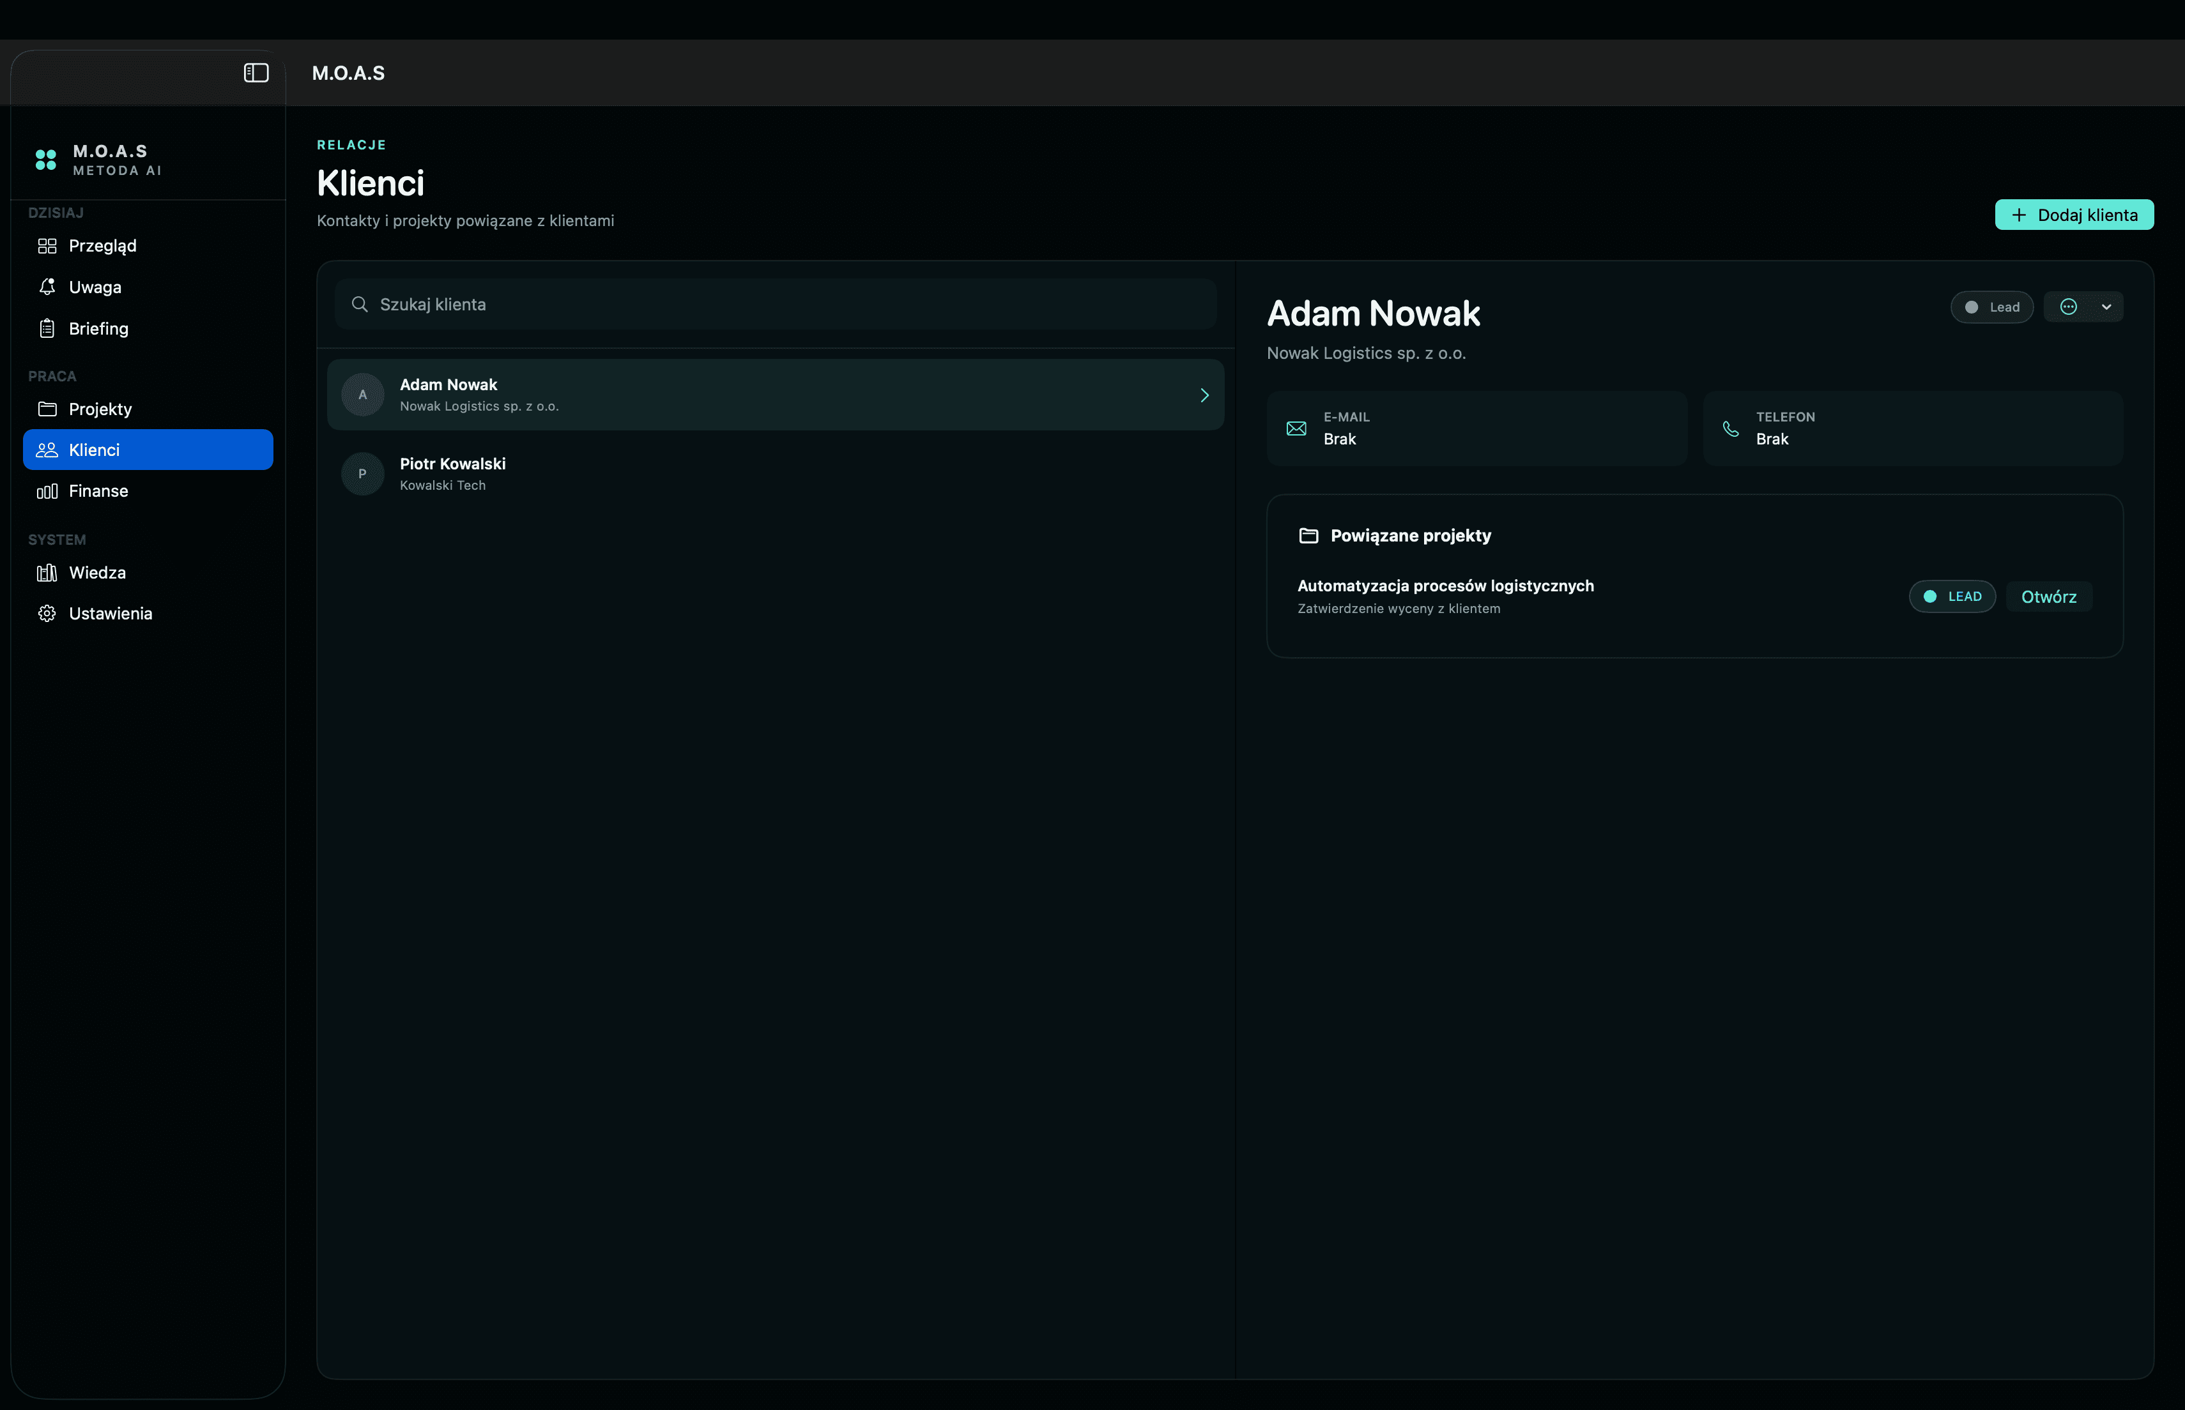Viewport: 2185px width, 1410px height.
Task: Select the Klienci sidebar item
Action: tap(148, 450)
